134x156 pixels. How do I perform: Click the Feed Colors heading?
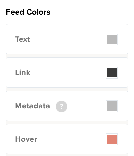tap(28, 12)
